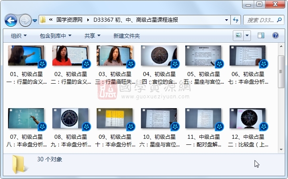Select video thumbnail 11、中级占星一
This screenshot has width=288, height=179.
[x=203, y=119]
